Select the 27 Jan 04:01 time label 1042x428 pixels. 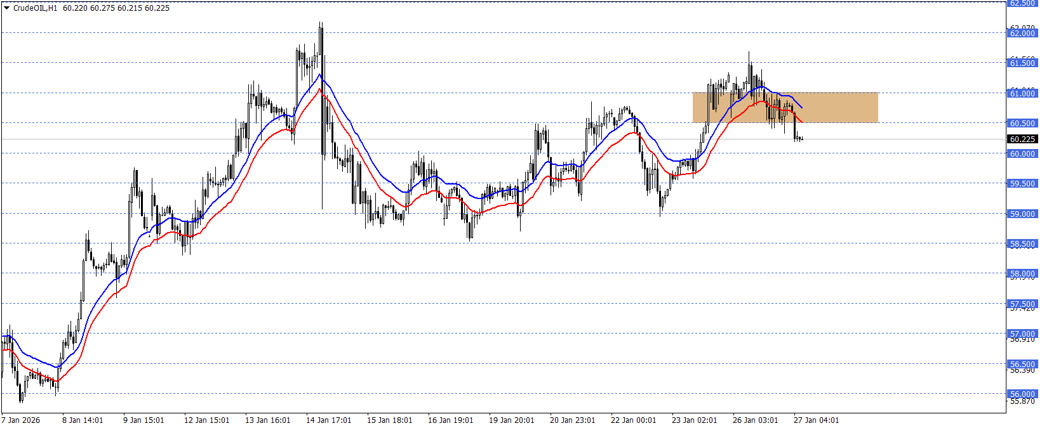[816, 420]
